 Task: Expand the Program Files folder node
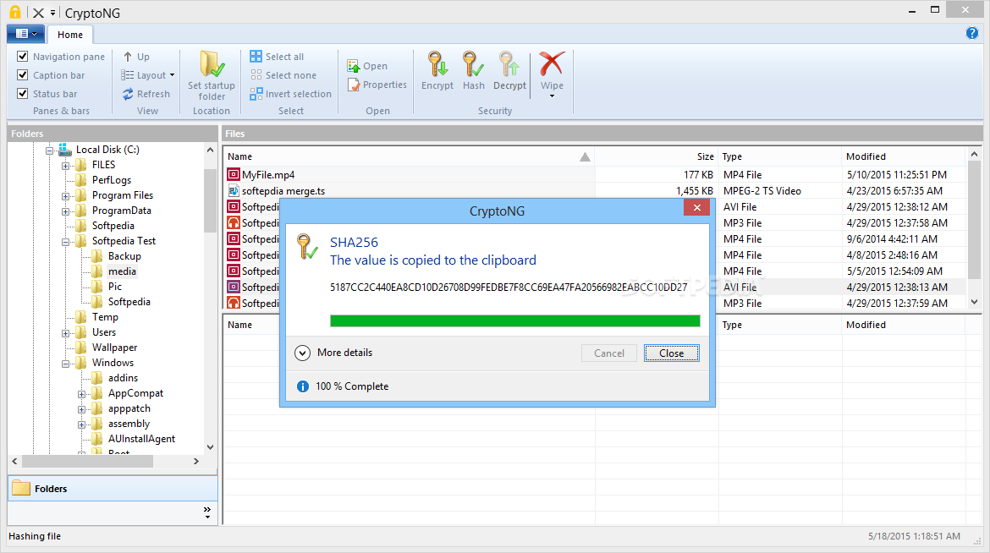[65, 196]
